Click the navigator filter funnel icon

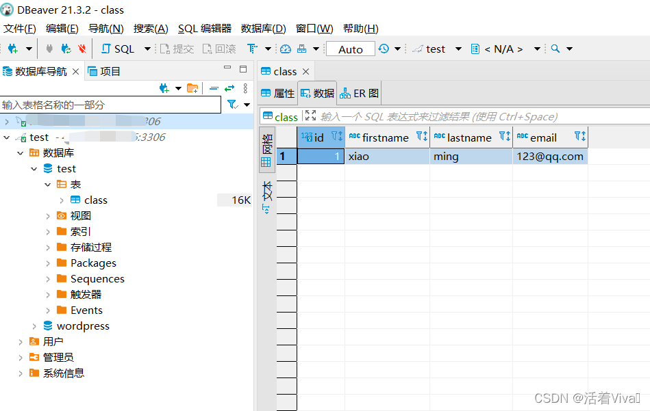[233, 105]
